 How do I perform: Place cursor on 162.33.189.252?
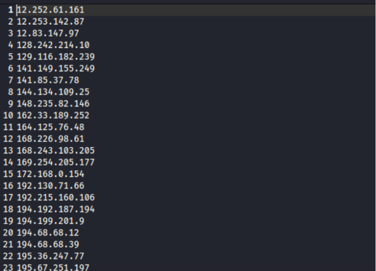pos(53,115)
